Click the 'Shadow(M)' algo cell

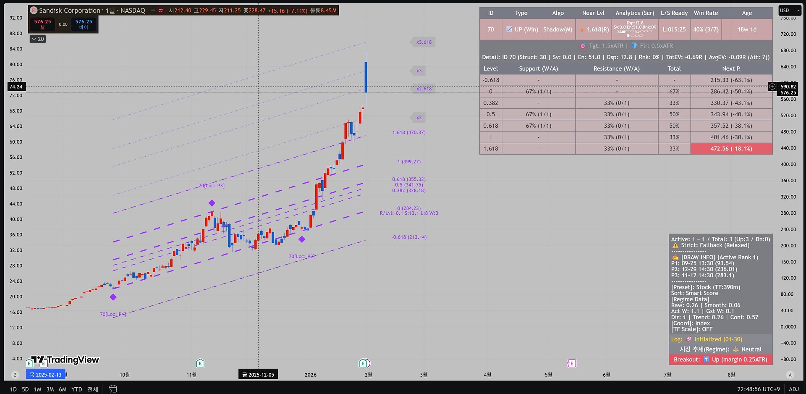point(558,29)
